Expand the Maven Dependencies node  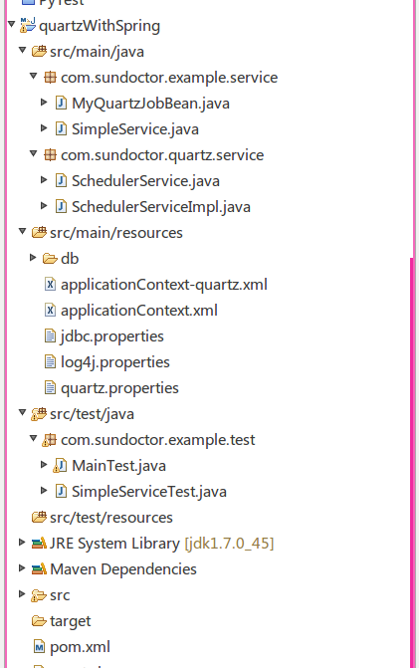point(22,567)
